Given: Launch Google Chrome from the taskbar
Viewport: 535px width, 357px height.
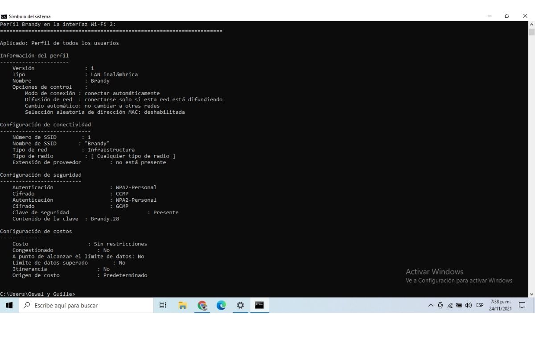Looking at the screenshot, I should point(202,305).
